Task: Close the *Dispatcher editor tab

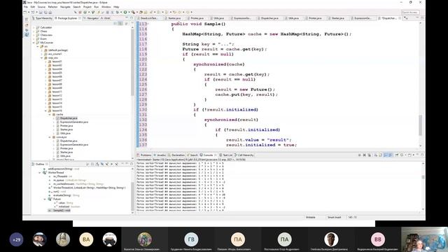Action: [400, 18]
